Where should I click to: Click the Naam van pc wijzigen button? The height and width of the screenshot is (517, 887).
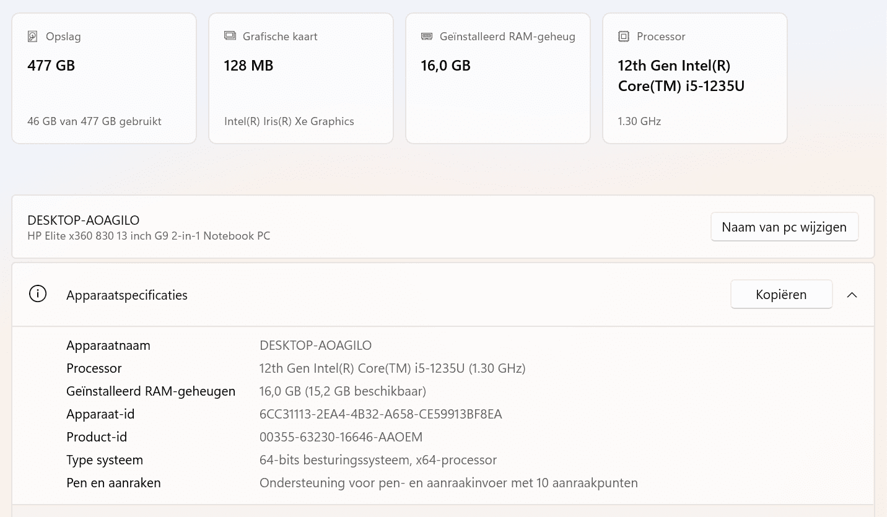tap(784, 227)
